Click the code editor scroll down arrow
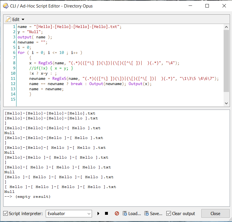The image size is (232, 222). pos(226,103)
